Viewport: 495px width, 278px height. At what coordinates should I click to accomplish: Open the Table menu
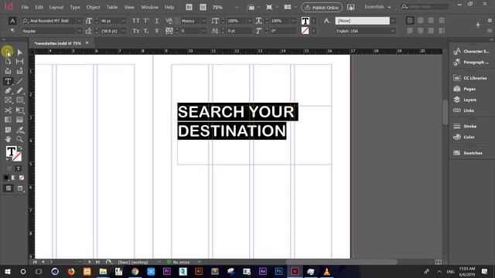tap(111, 7)
